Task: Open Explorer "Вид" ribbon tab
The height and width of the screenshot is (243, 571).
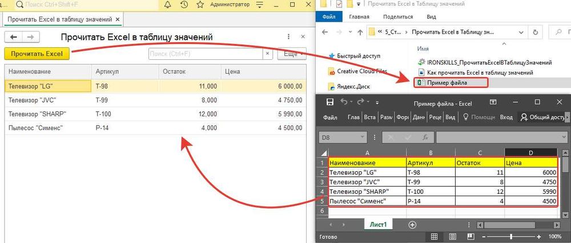Action: [x=431, y=17]
